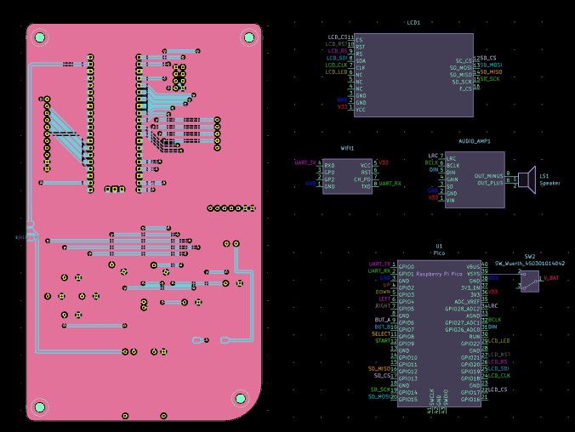
Task: Click the V_BAT net label by SW2
Action: coord(551,278)
